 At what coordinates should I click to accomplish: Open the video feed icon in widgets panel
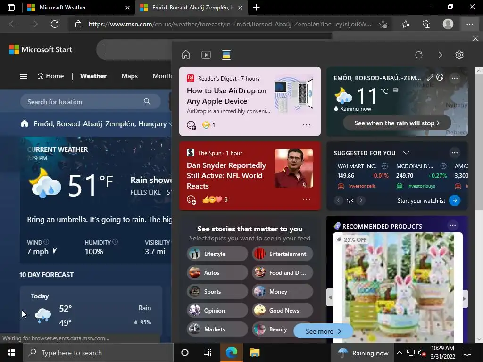click(206, 55)
